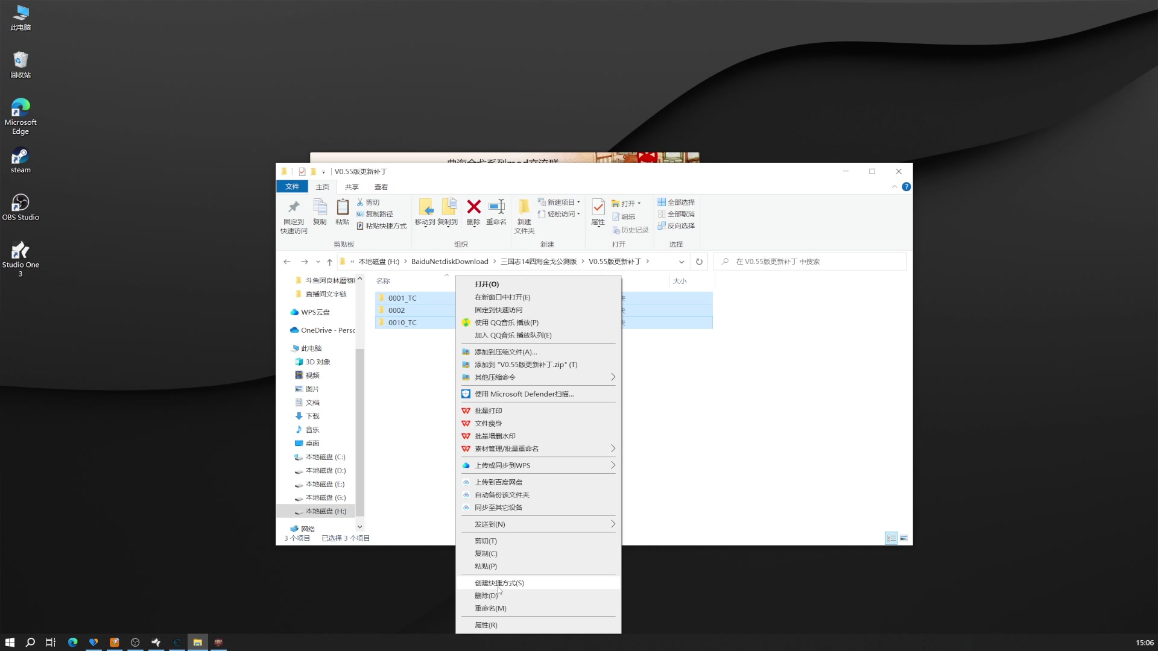The height and width of the screenshot is (651, 1158).
Task: Open the Easy Access dropdown in ribbon
Action: point(559,214)
